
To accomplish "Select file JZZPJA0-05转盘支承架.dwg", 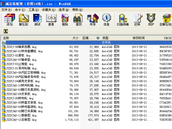I will pyautogui.click(x=24, y=103).
